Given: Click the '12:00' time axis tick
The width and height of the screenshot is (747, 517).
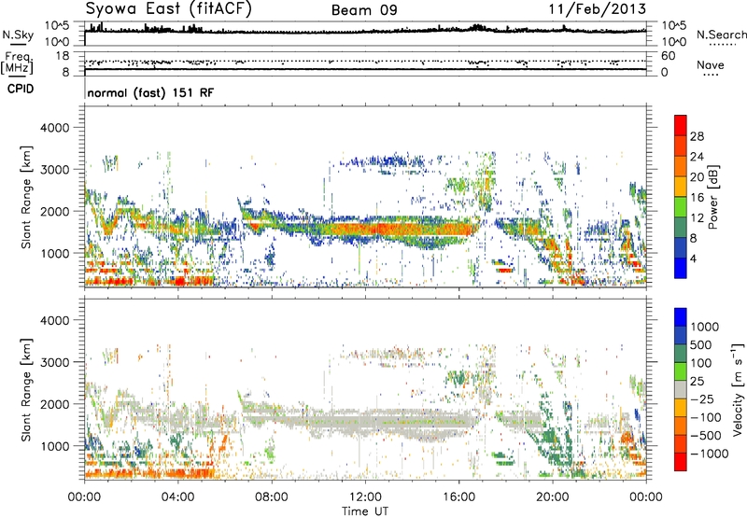Looking at the screenshot, I should pyautogui.click(x=365, y=497).
